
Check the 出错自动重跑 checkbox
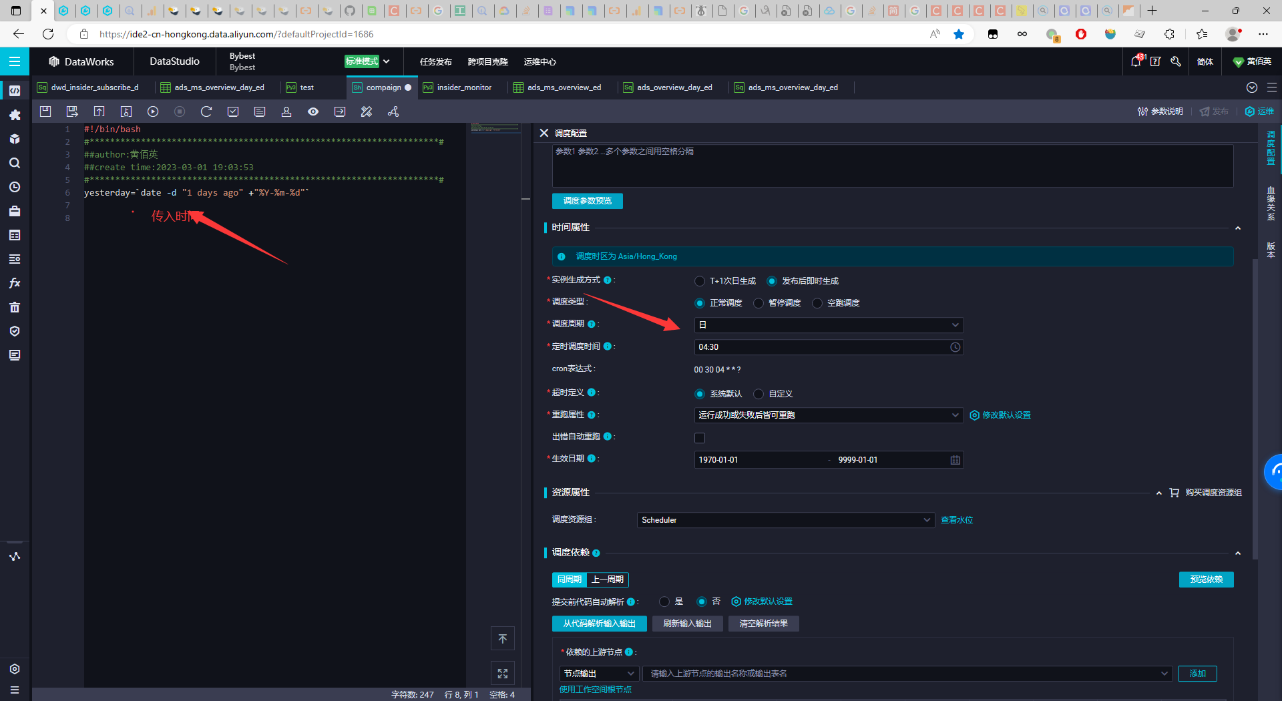pos(700,438)
